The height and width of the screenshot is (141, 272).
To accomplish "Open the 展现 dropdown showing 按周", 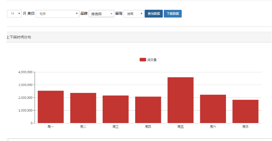I will (x=134, y=14).
